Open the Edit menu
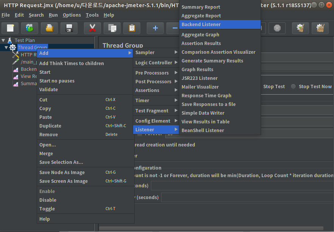Screen dimensions: 334x232 pos(19,15)
